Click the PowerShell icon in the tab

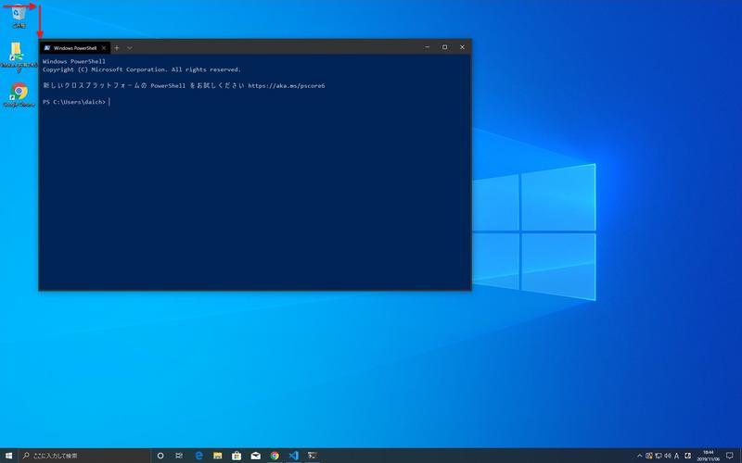coord(47,48)
